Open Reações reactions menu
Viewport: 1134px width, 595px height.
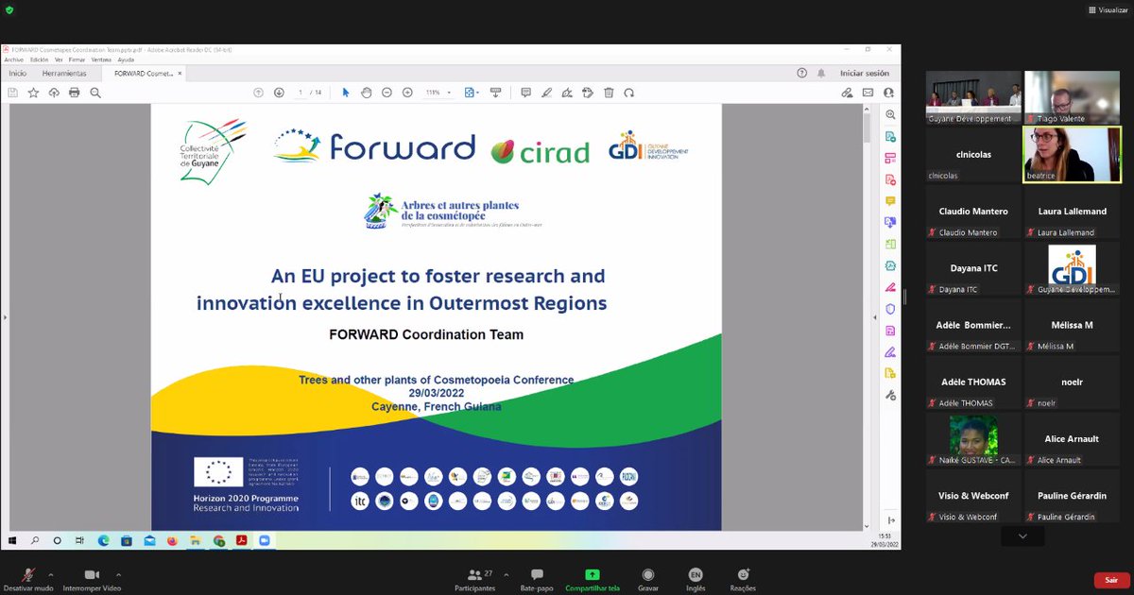tap(743, 578)
